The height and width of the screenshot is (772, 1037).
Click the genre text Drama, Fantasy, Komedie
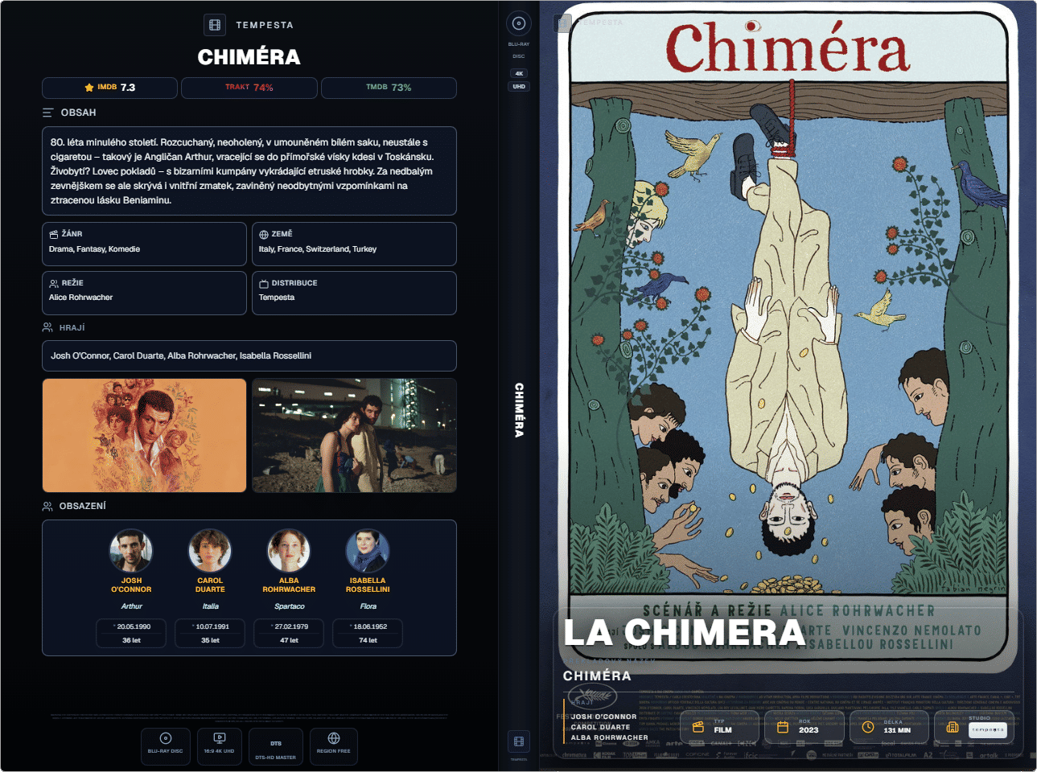click(x=95, y=249)
